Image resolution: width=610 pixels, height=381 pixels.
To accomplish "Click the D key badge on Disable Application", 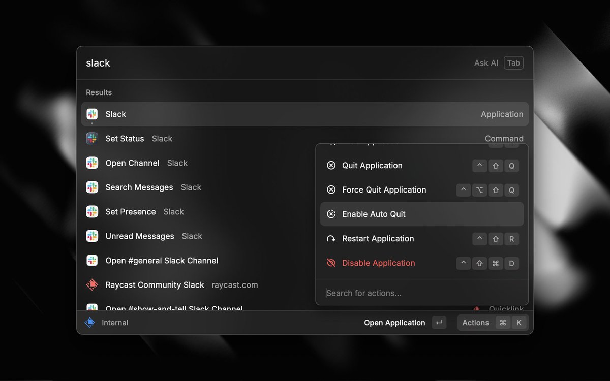I will (512, 263).
